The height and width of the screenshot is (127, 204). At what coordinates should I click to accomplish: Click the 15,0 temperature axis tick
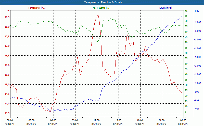tap(7, 84)
